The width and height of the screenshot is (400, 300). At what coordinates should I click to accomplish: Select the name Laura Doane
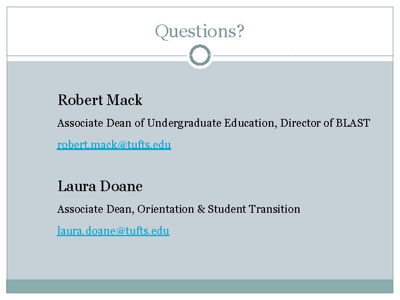click(100, 186)
